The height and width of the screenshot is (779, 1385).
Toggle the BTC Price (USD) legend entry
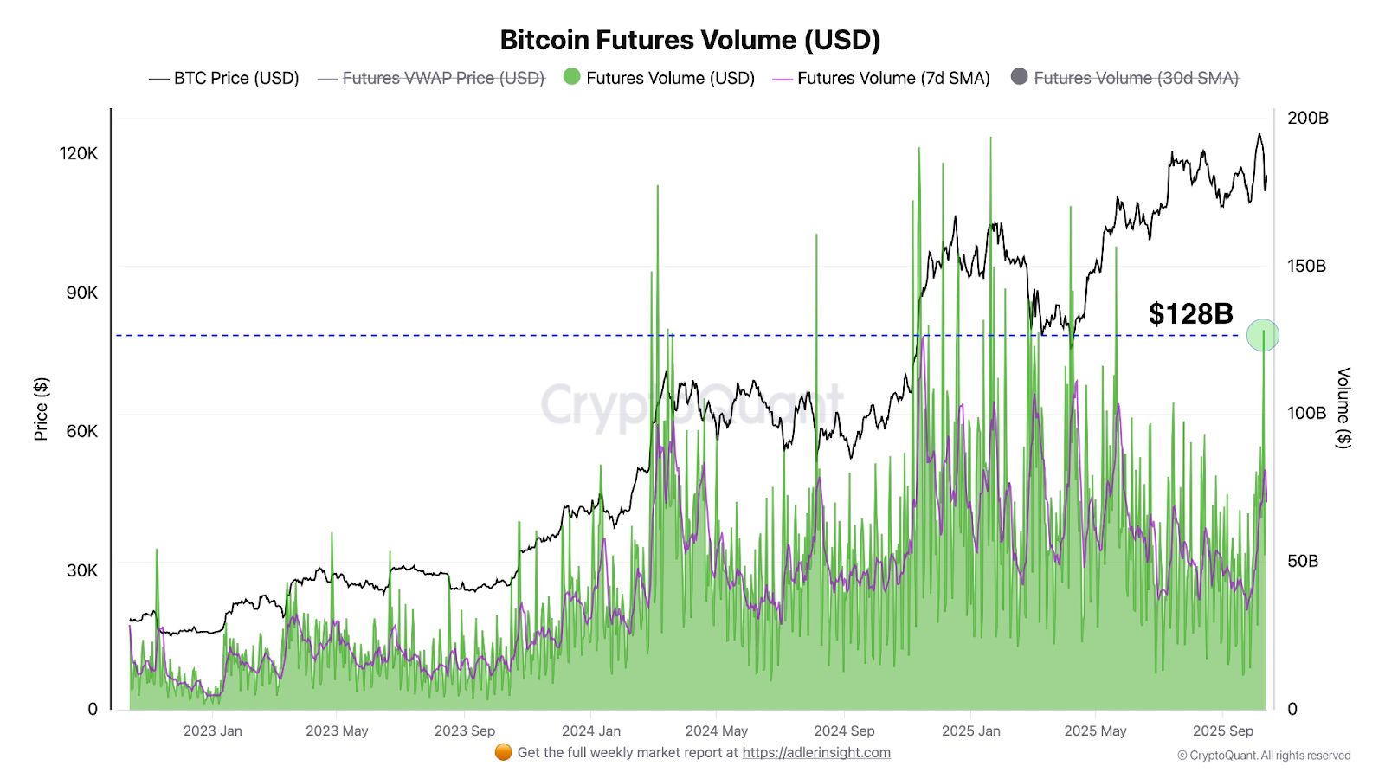235,78
